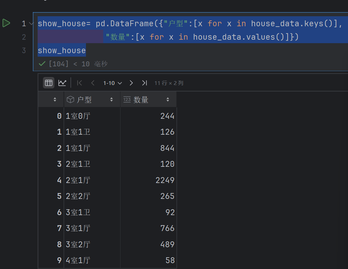The image size is (348, 269).
Task: Select the quantity value 265
Action: [x=167, y=196]
